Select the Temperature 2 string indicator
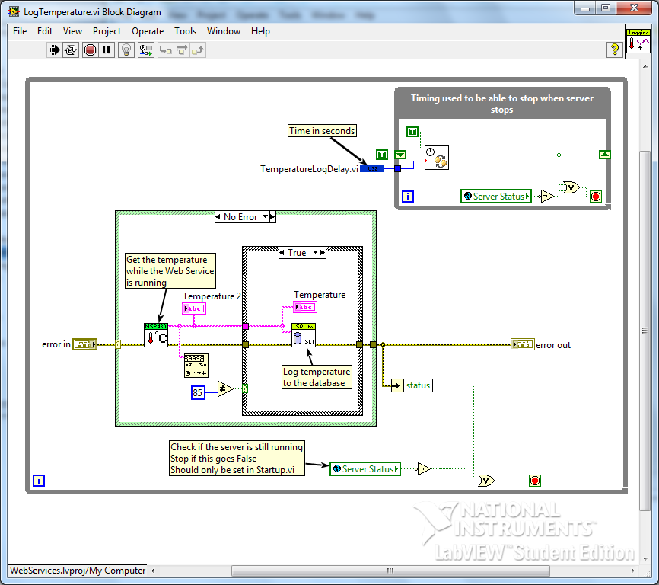The width and height of the screenshot is (659, 585). pos(194,308)
